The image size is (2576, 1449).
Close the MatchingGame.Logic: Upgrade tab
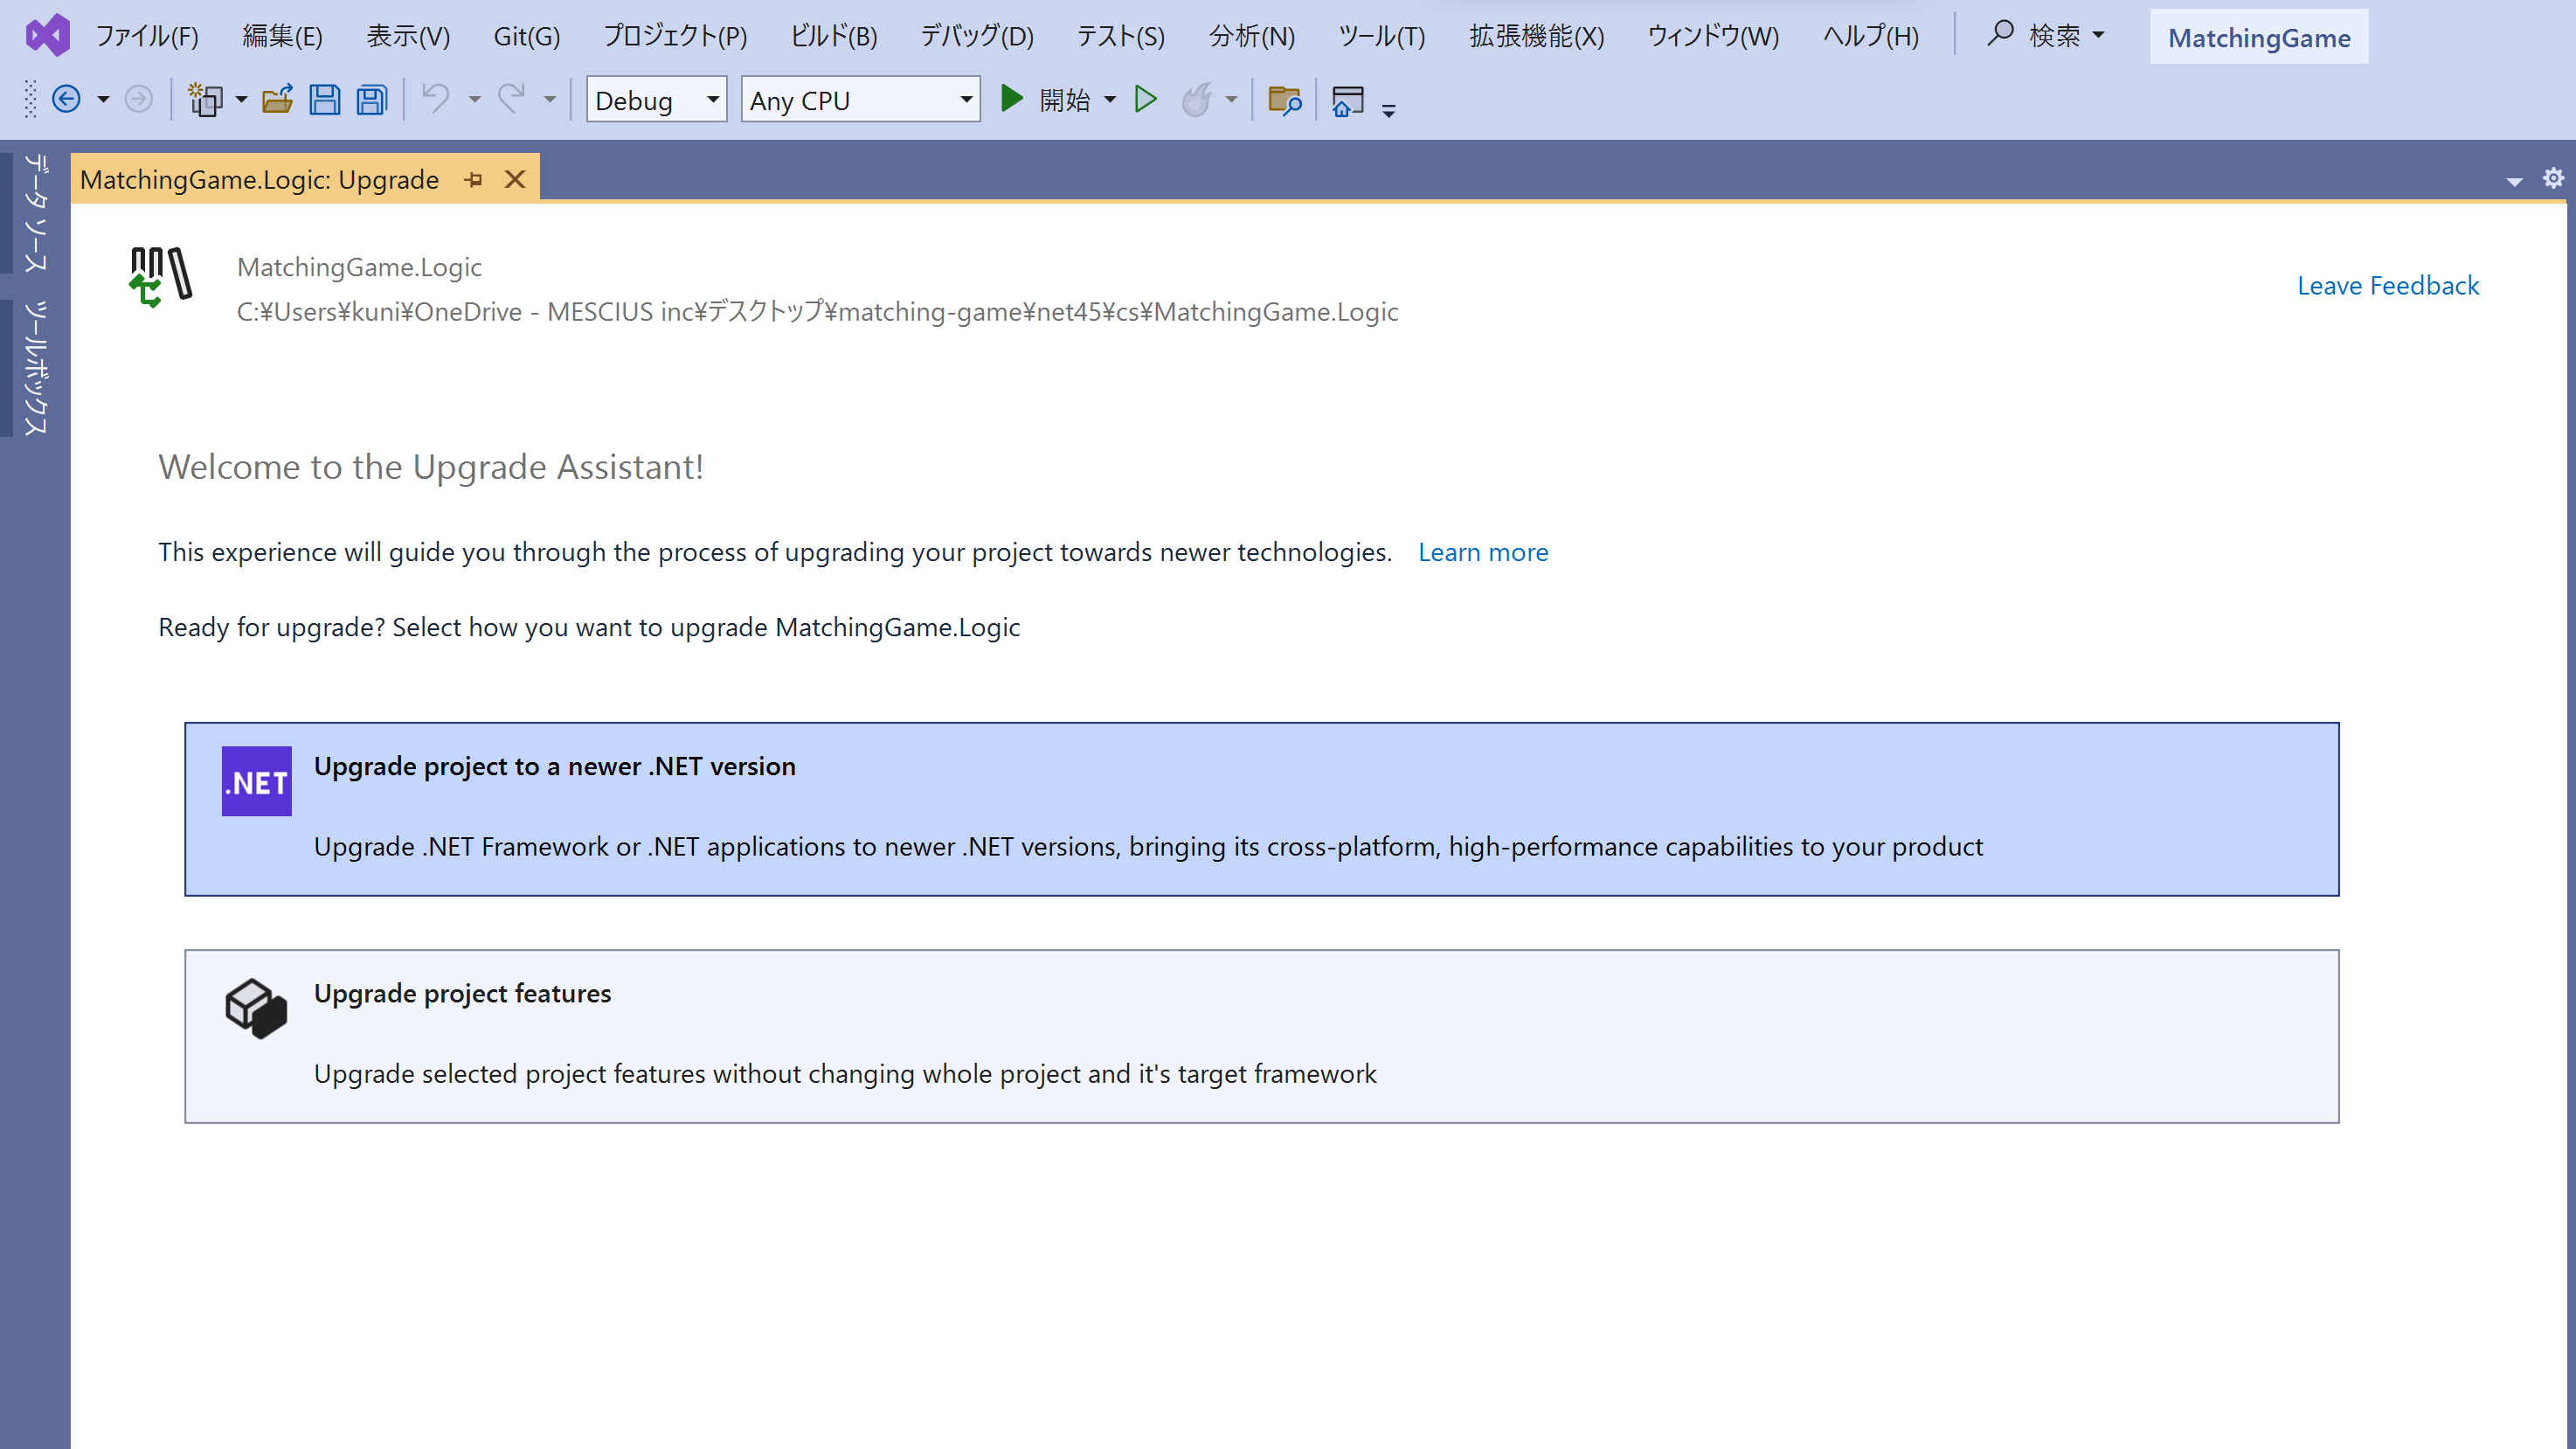(x=515, y=180)
